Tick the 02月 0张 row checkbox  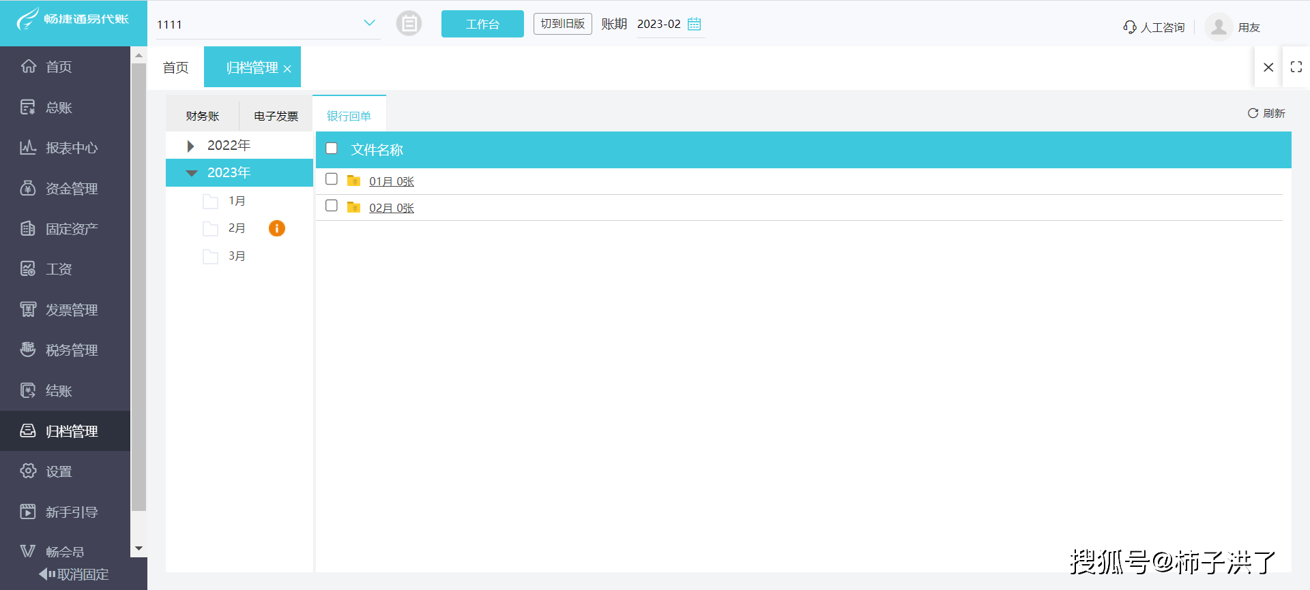point(332,206)
